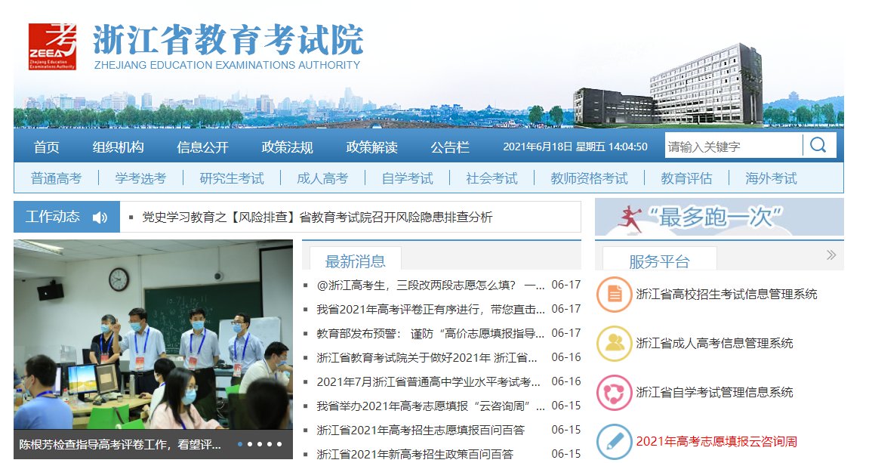
Task: Open the 工作动态 section label
Action: click(53, 217)
